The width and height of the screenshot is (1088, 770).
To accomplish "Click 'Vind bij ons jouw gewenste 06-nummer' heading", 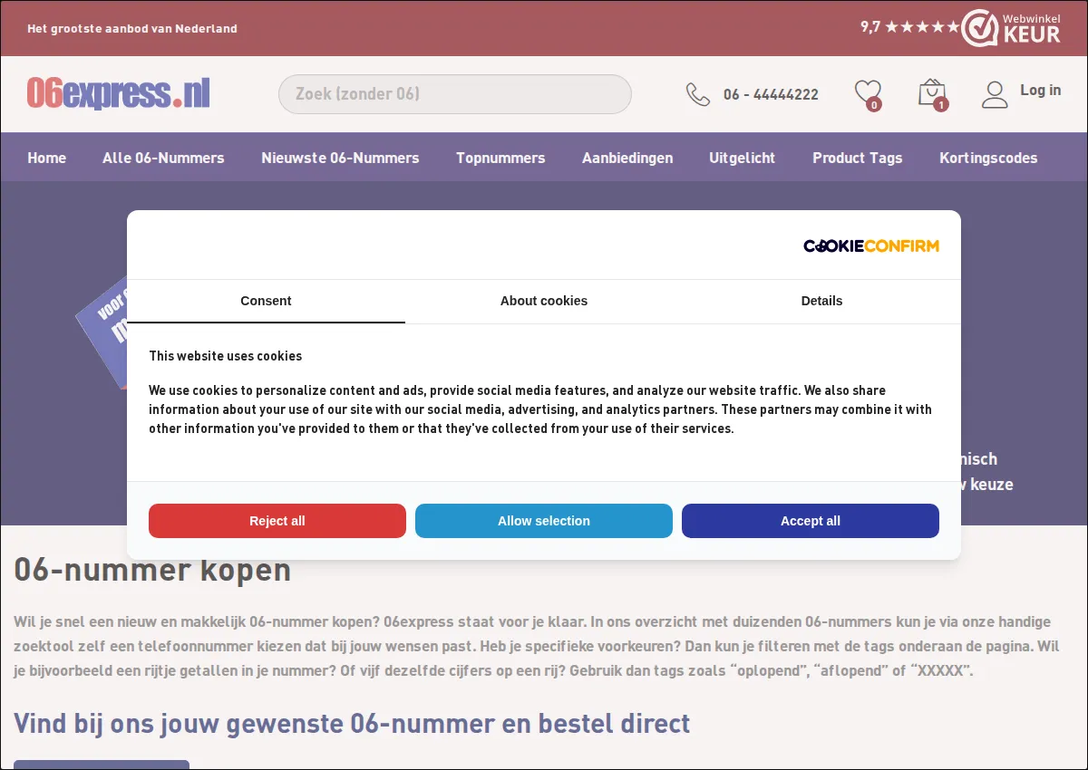I will click(x=352, y=724).
